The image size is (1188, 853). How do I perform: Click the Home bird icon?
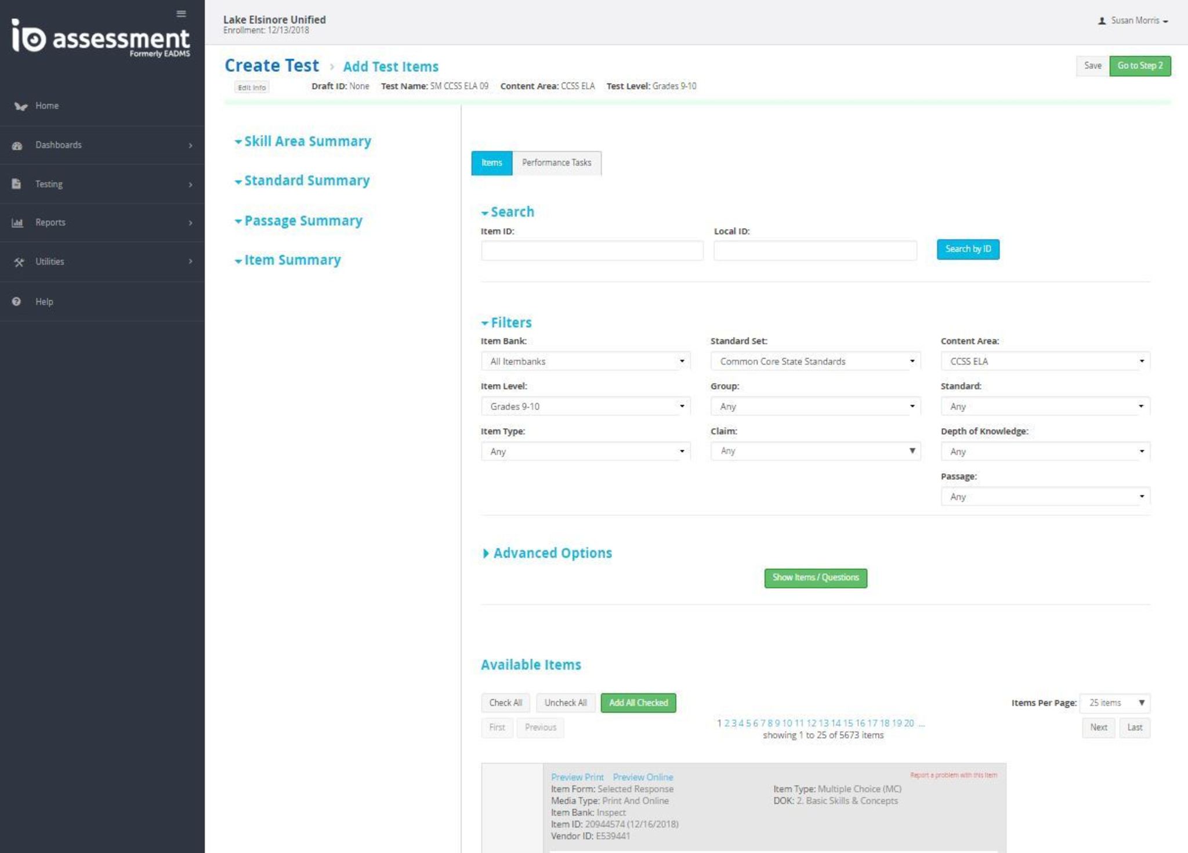[20, 106]
